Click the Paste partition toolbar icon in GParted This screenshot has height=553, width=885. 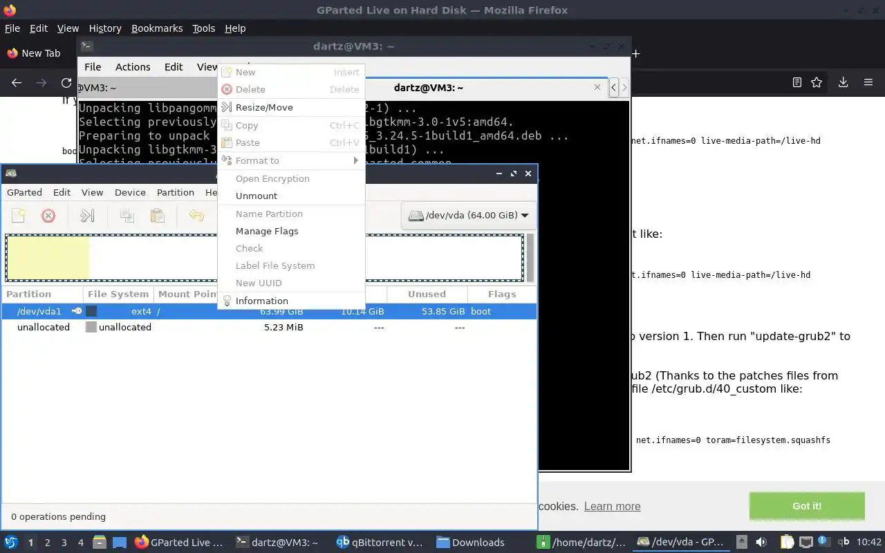[x=158, y=216]
